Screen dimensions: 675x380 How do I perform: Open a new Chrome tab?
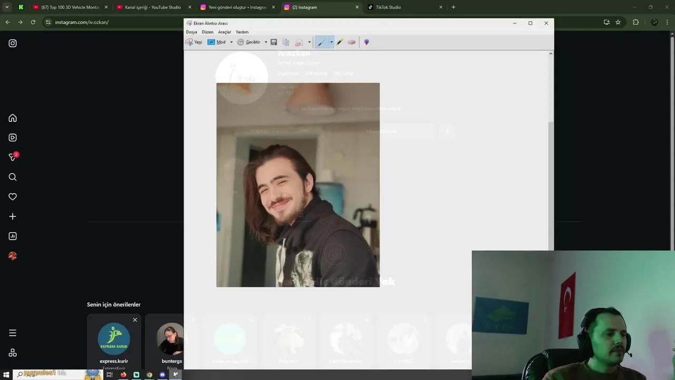[454, 7]
